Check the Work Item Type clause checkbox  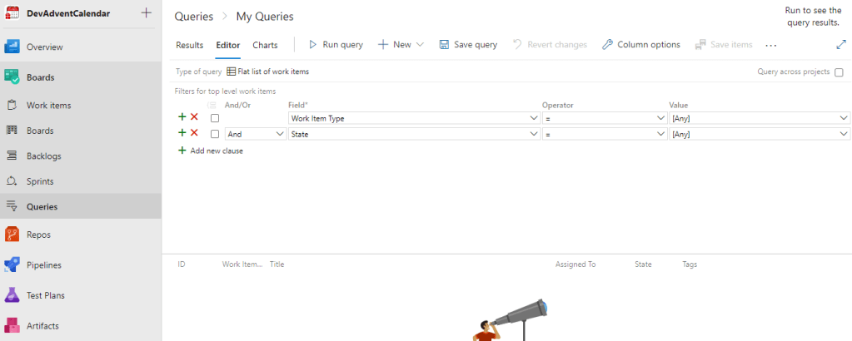point(215,118)
